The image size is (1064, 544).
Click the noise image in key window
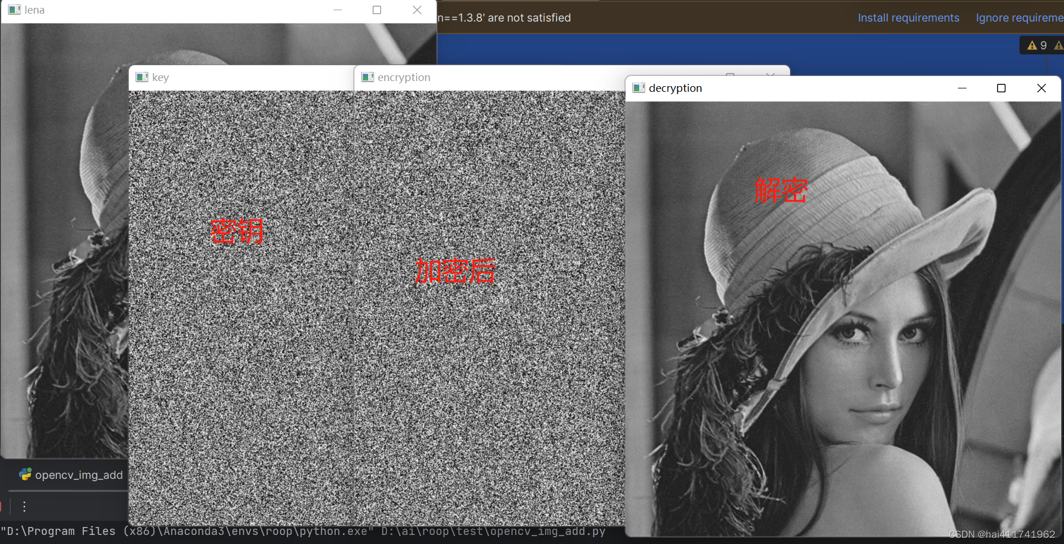click(x=242, y=308)
